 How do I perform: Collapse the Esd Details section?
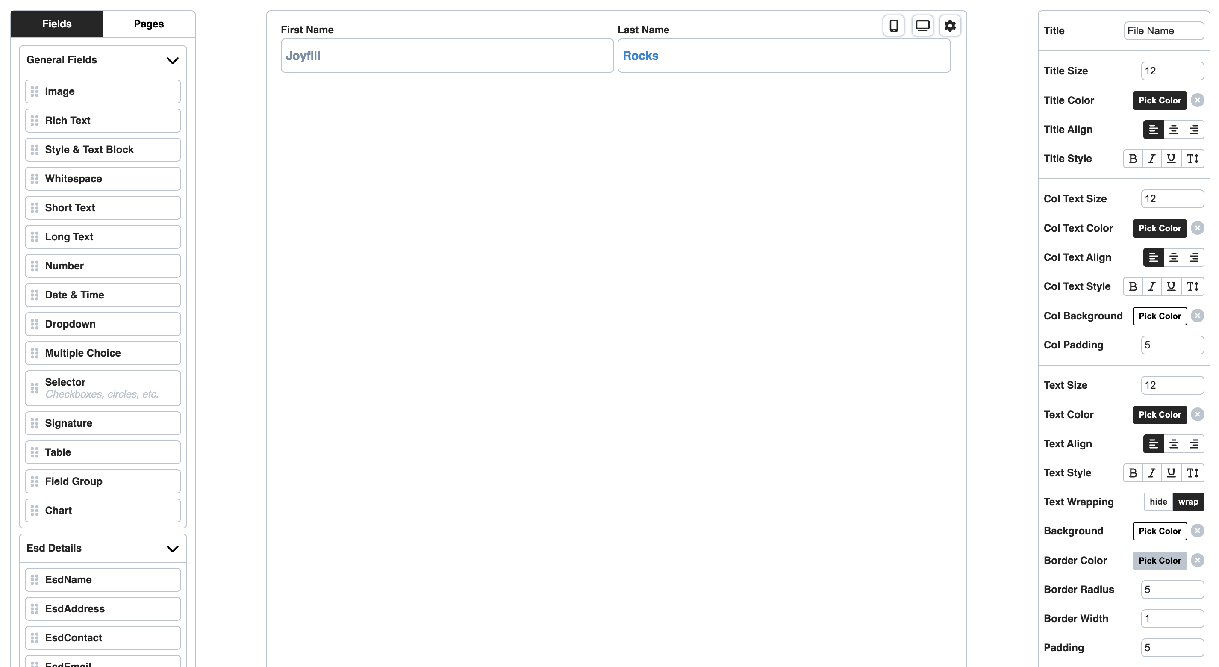(172, 548)
